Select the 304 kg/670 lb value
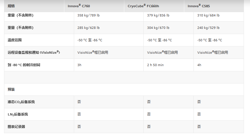Image resolution: width=250 pixels, height=136 pixels. (x=158, y=28)
